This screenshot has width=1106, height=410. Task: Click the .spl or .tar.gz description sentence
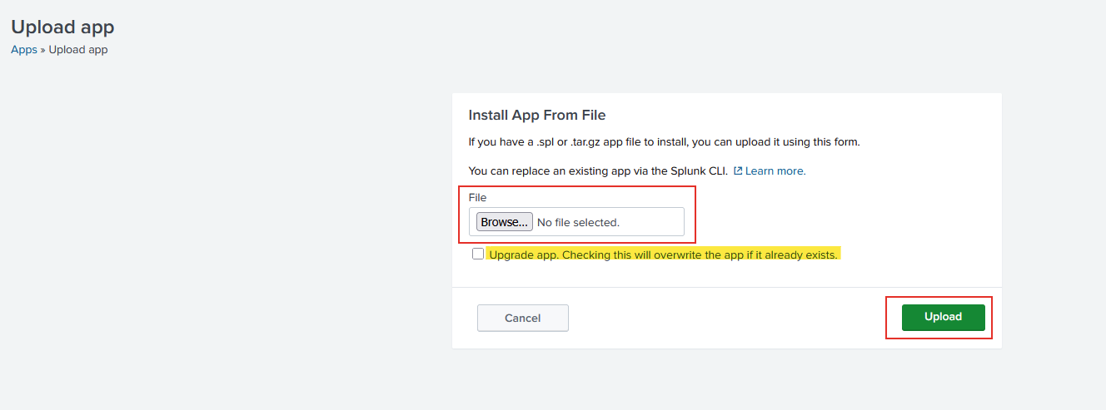(664, 141)
